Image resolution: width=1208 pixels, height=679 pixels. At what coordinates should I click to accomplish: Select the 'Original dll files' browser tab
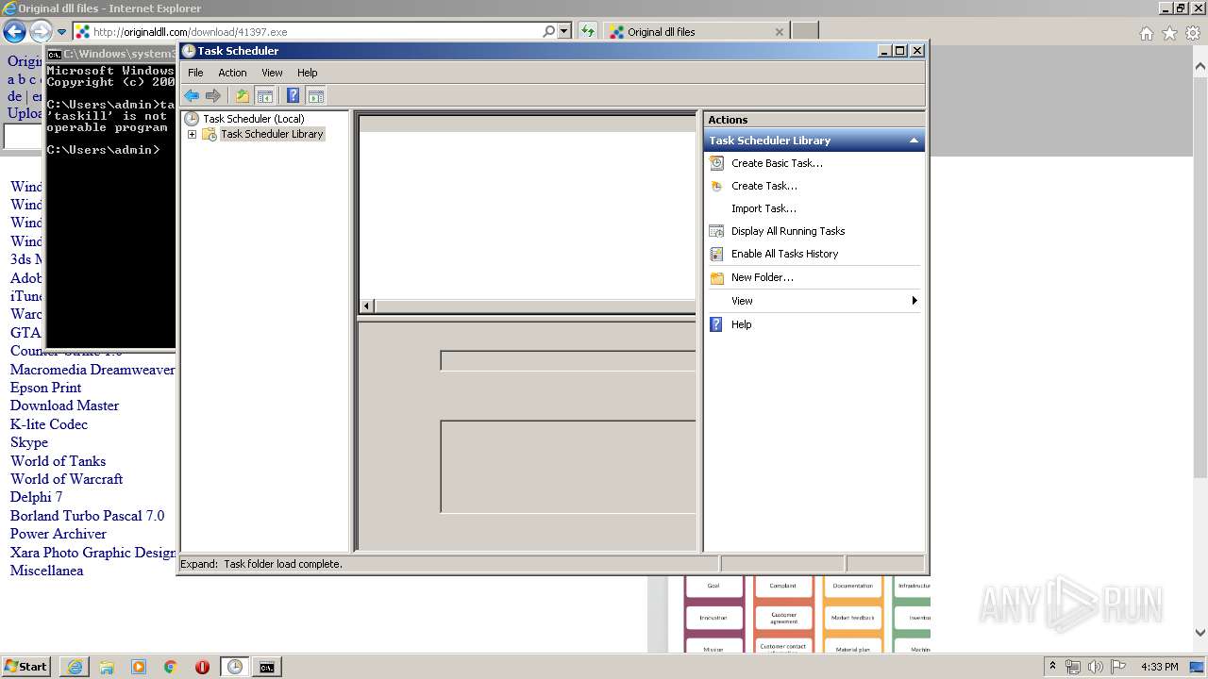pyautogui.click(x=696, y=31)
